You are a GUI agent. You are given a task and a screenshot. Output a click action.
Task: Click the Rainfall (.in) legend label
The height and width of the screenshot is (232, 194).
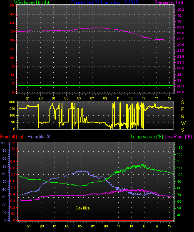coord(12,137)
